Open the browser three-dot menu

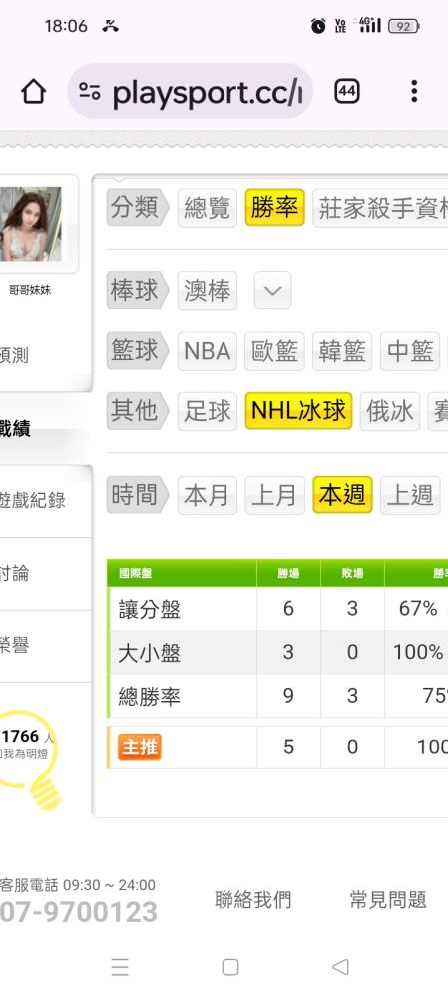pyautogui.click(x=414, y=91)
